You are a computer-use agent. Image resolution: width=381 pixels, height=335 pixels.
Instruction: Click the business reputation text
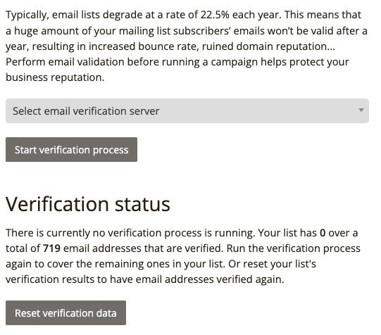pos(55,77)
